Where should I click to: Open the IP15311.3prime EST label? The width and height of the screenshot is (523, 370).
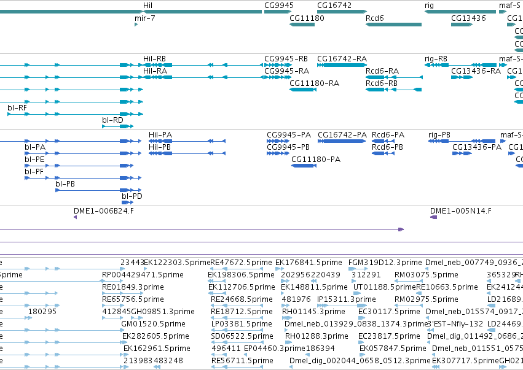point(347,299)
